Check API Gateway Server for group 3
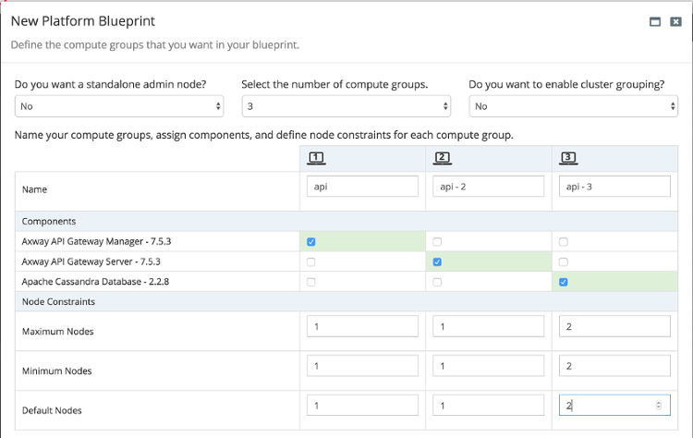 563,262
